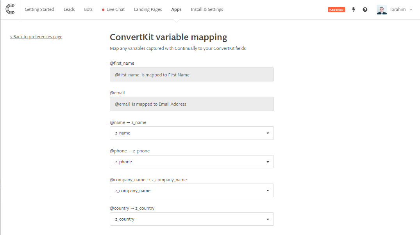The width and height of the screenshot is (420, 235).
Task: Click the '@name → z_name' label
Action: [x=128, y=122]
